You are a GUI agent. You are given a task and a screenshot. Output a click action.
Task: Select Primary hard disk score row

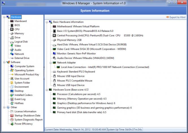[82, 112]
